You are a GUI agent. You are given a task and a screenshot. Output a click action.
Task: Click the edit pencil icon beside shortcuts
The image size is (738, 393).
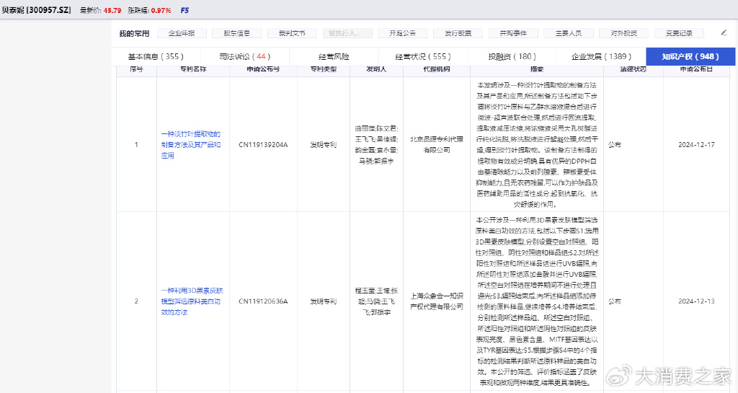coord(724,32)
